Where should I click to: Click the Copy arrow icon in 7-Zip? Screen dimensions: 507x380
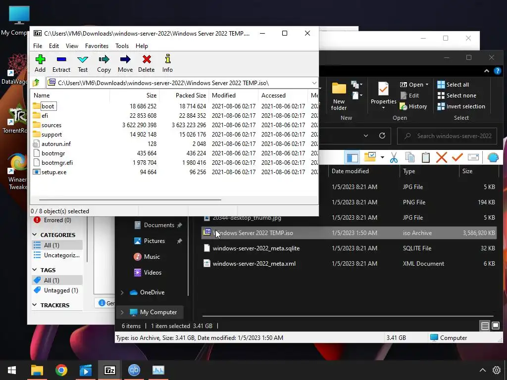(104, 63)
